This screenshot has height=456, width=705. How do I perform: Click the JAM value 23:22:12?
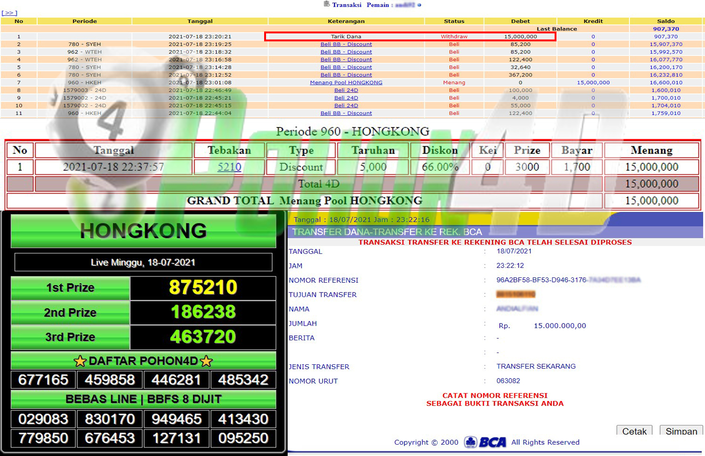[510, 266]
